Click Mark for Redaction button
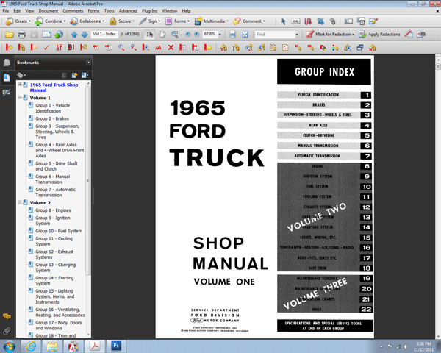 pos(330,35)
